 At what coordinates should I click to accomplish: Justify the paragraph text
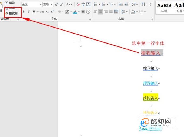pyautogui.click(x=111, y=12)
